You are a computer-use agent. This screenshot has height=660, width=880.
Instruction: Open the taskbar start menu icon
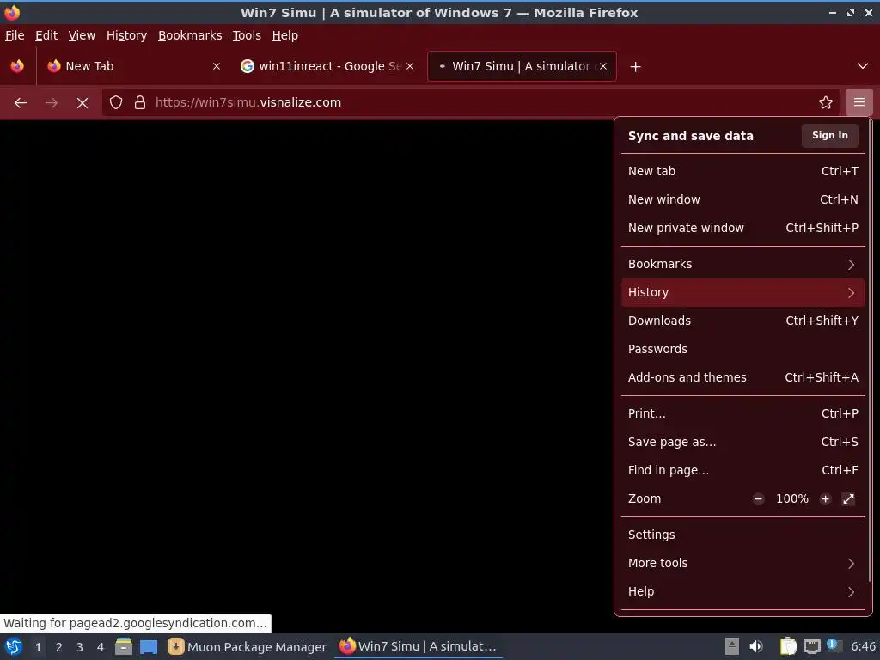[x=14, y=646]
